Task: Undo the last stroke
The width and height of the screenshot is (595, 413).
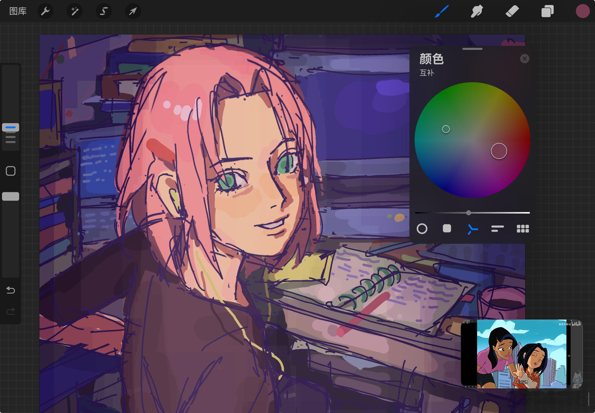Action: tap(11, 290)
